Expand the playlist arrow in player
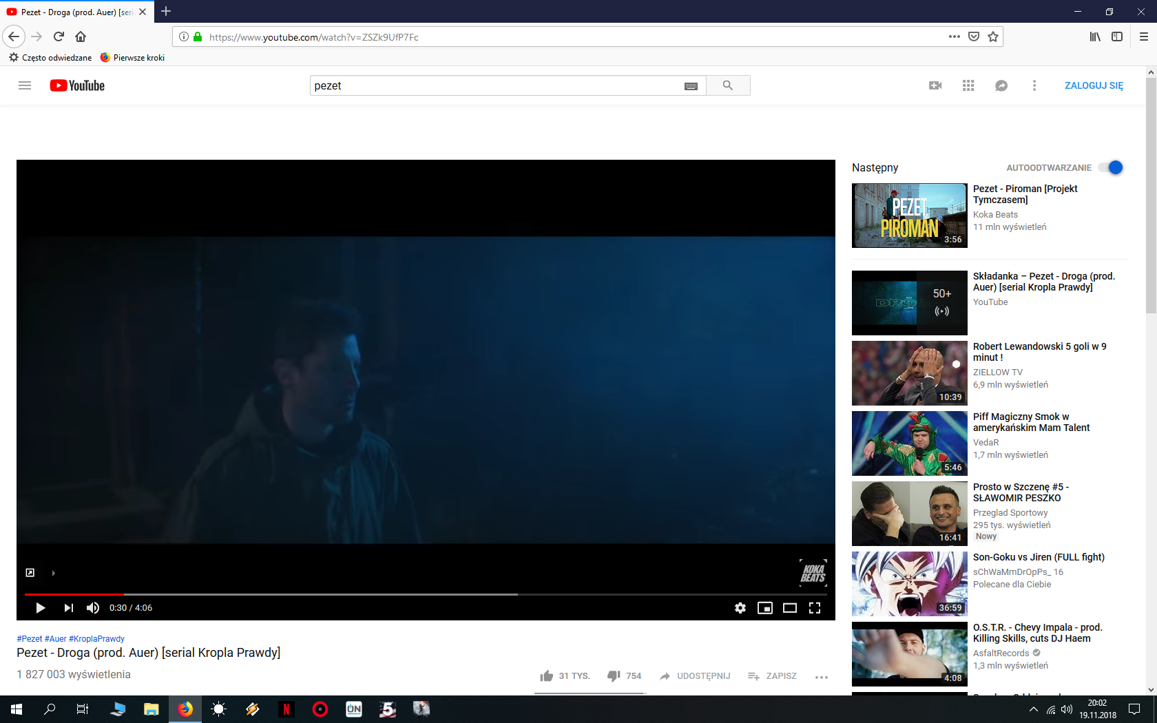Image resolution: width=1157 pixels, height=723 pixels. click(53, 573)
